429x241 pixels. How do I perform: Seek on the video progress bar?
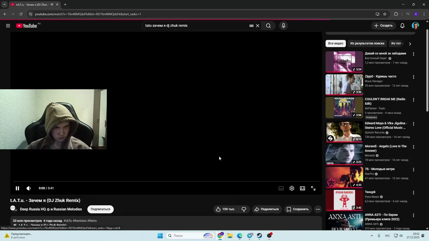pos(166,181)
